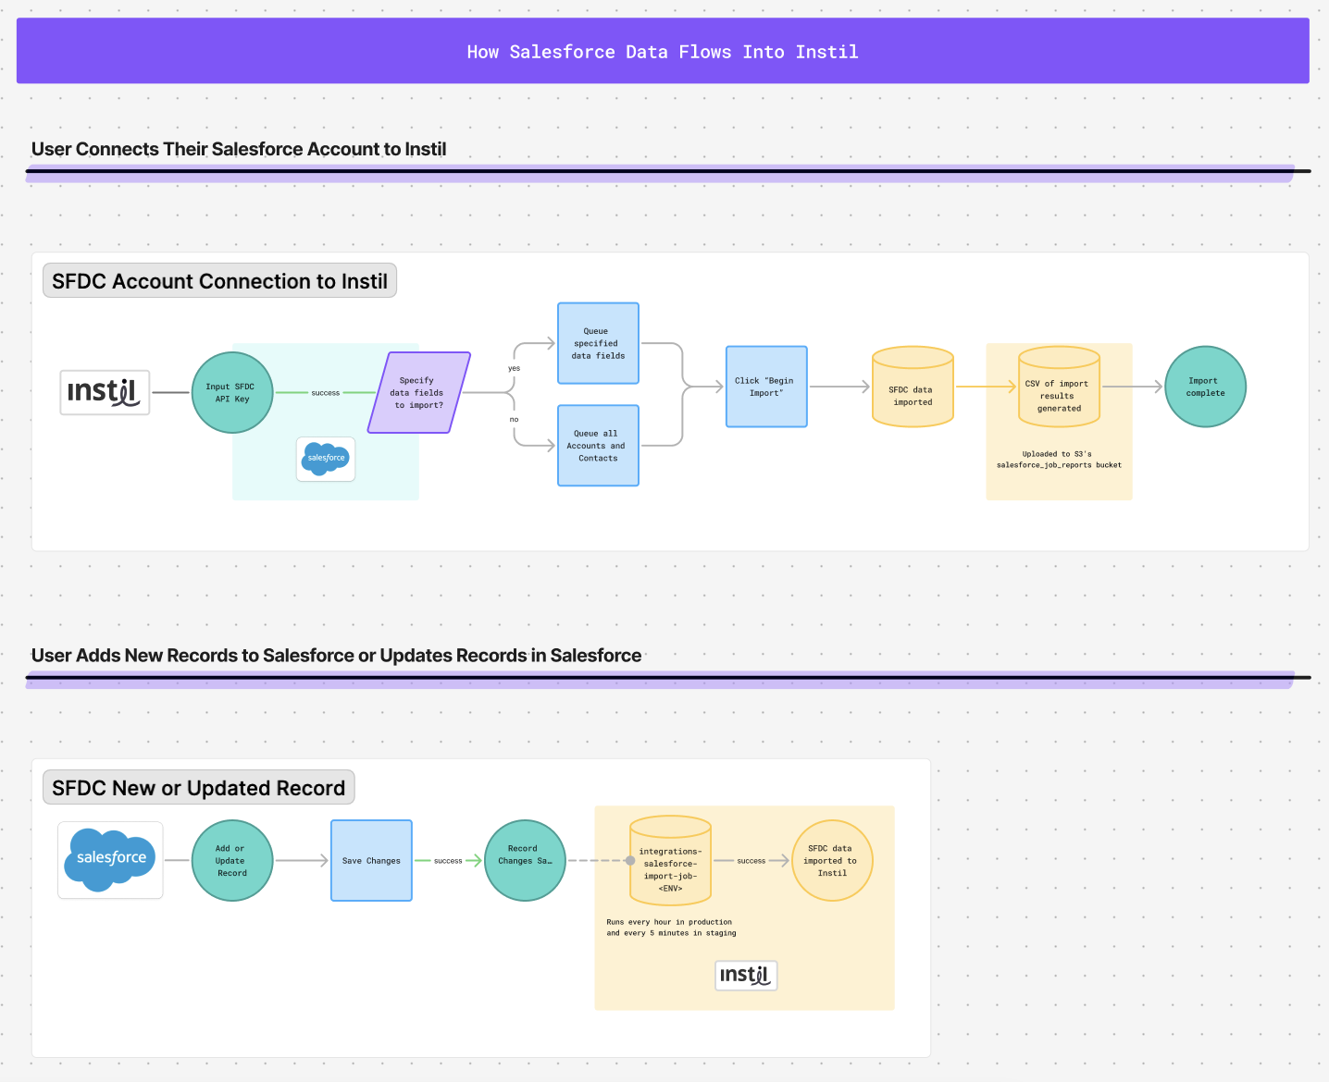
Task: Select heading "User Adds New Records to Salesforce or Updates Records"
Action: click(336, 656)
